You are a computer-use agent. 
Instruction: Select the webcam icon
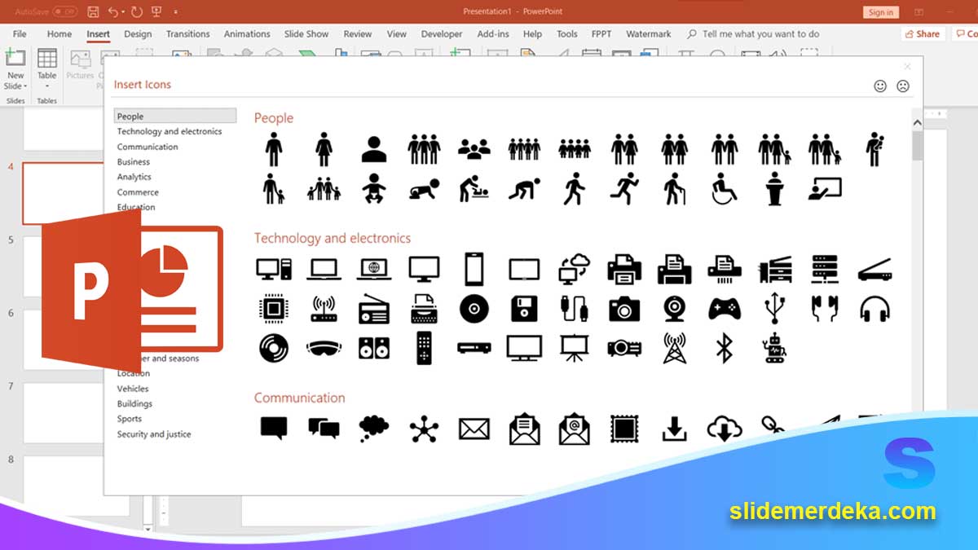tap(674, 309)
